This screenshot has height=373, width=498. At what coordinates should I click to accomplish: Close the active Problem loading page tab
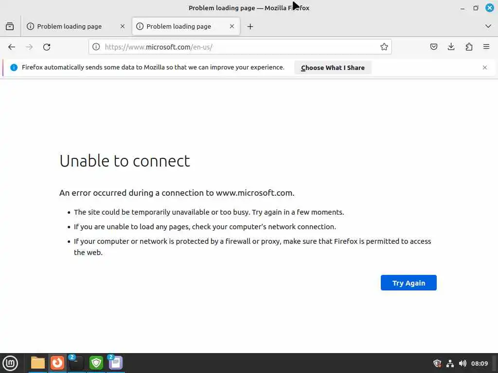tap(232, 26)
